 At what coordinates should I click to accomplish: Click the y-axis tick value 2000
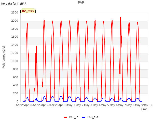[x=15, y=21]
